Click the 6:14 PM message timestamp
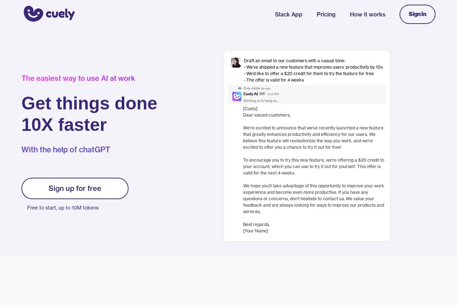 click(273, 94)
